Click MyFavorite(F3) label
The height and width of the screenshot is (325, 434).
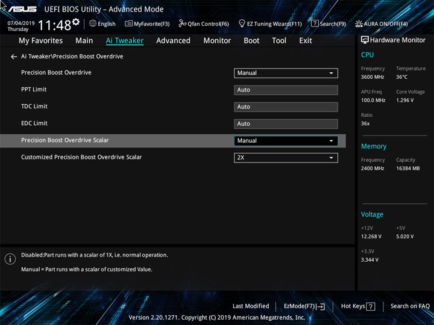[152, 24]
